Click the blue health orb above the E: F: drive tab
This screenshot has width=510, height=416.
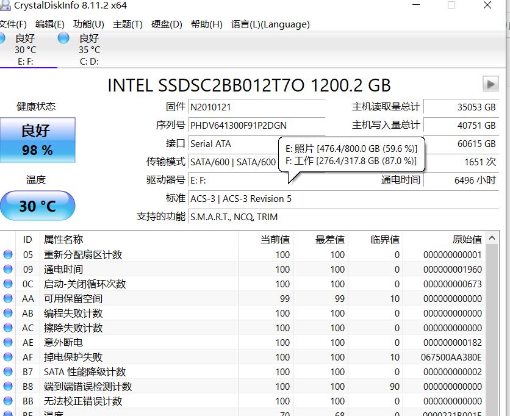click(3, 38)
